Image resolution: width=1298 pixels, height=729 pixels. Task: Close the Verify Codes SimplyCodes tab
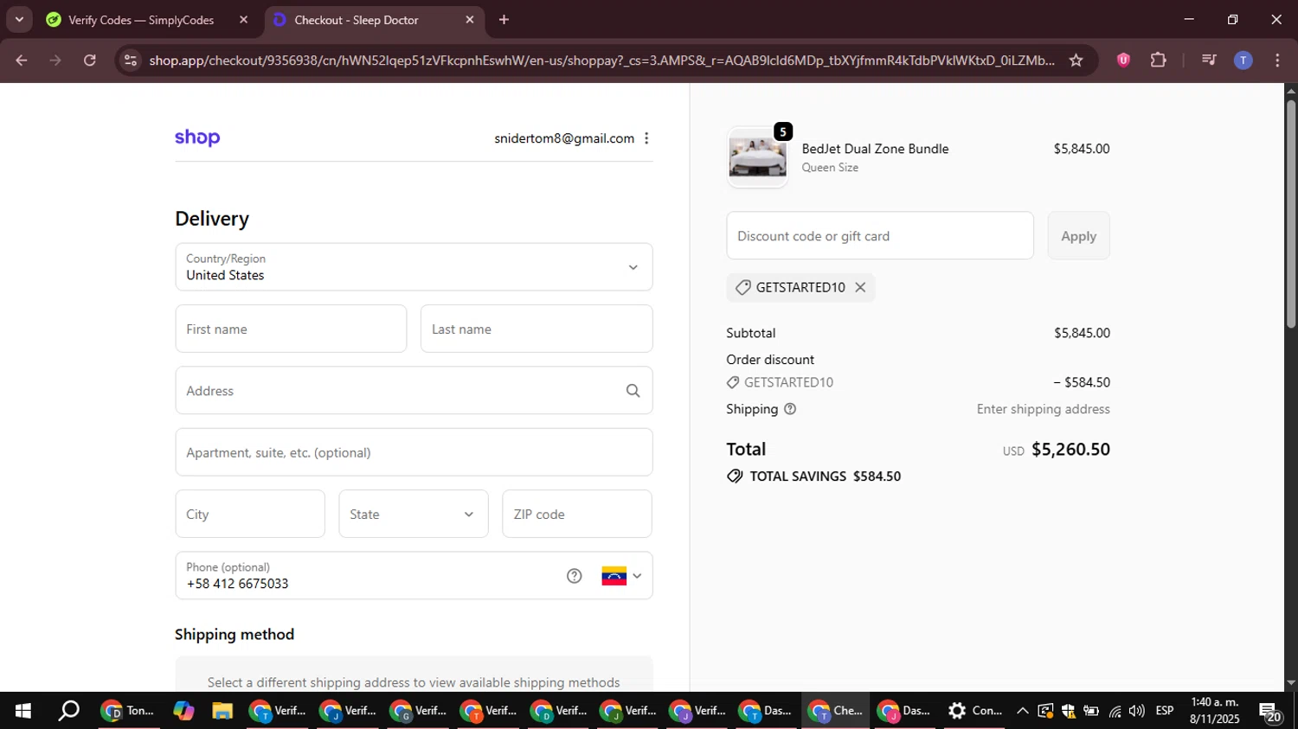click(x=243, y=19)
